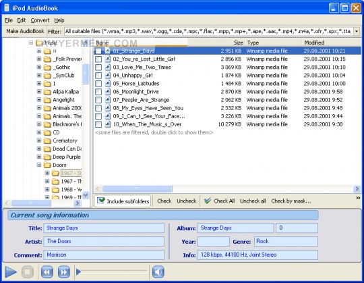Click the 07_People_Are_Strange file icon

107,100
